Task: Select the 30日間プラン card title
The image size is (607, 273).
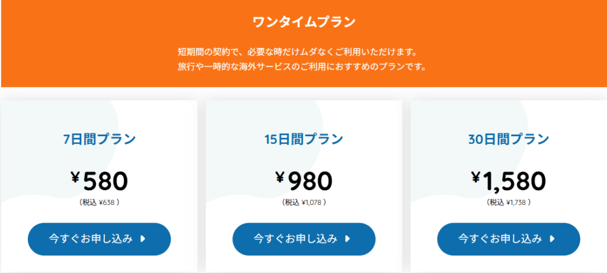Action: pos(509,140)
